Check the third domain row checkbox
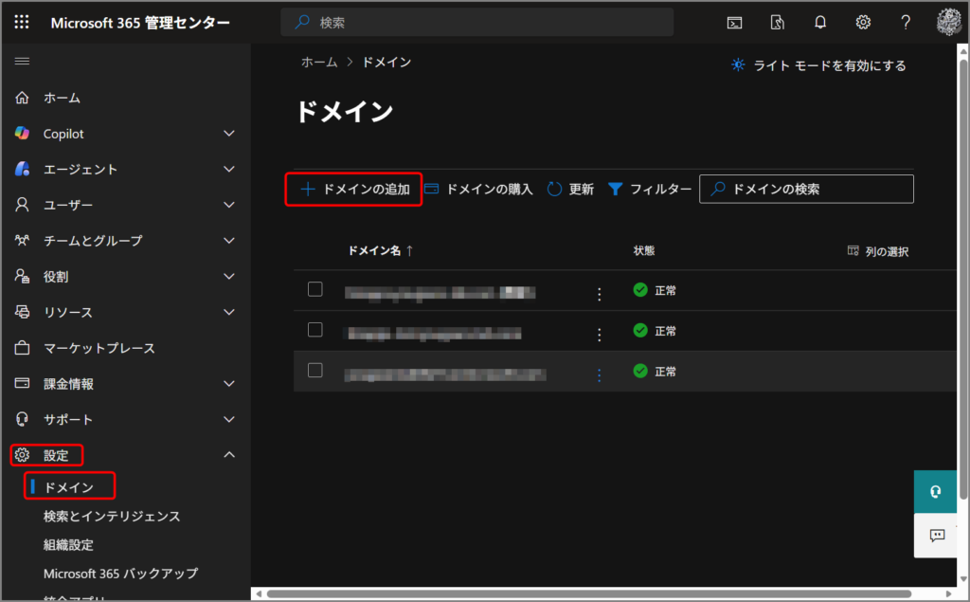This screenshot has width=970, height=602. [315, 370]
